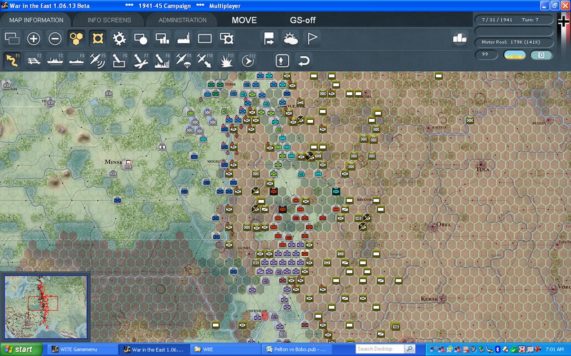Screen dimensions: 571x356
Task: Choose the F3 naval transport mode
Action: [55, 60]
